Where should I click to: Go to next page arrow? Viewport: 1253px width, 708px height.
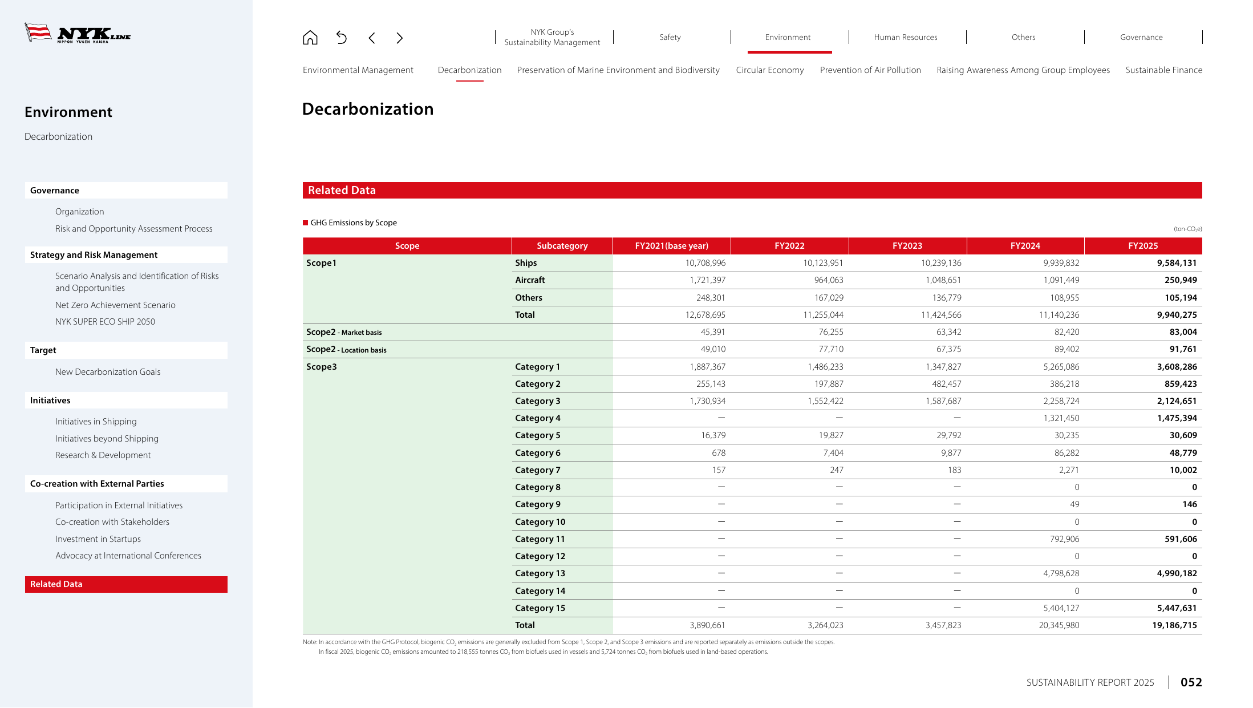[399, 38]
